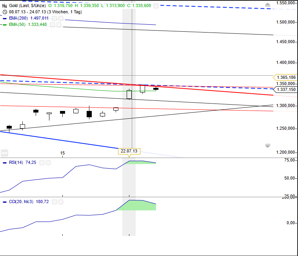This screenshot has width=298, height=256.
Task: Click the price axis scroll-up arrow
Action: pos(267,5)
